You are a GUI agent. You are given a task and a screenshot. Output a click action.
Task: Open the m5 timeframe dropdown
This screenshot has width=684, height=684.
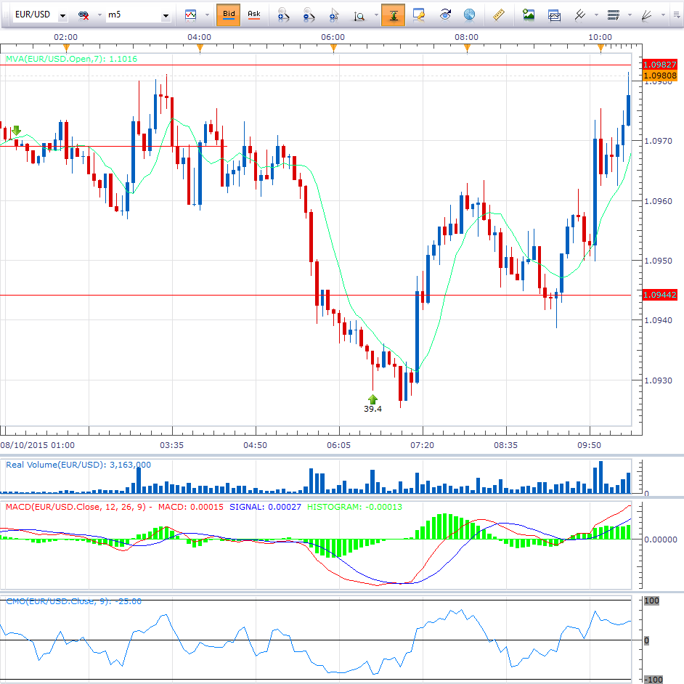coord(166,15)
